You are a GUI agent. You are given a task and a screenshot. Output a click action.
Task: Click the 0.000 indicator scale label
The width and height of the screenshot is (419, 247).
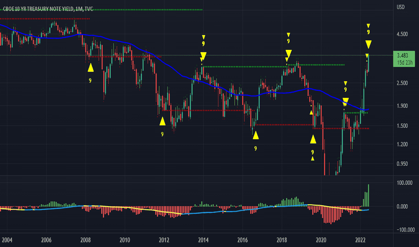402,207
